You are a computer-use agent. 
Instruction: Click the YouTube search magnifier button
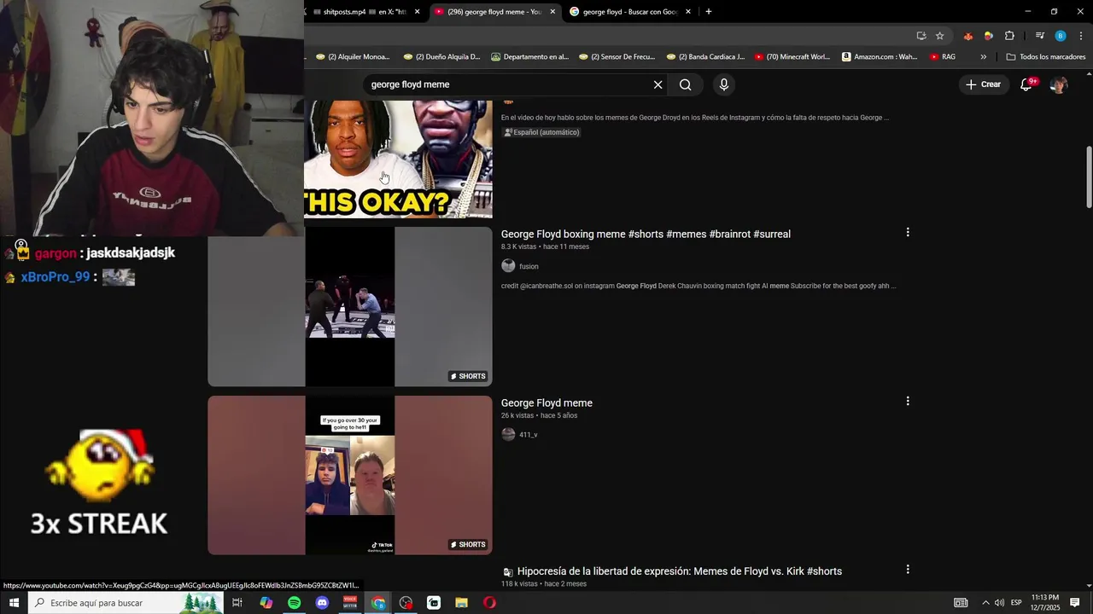click(x=685, y=84)
